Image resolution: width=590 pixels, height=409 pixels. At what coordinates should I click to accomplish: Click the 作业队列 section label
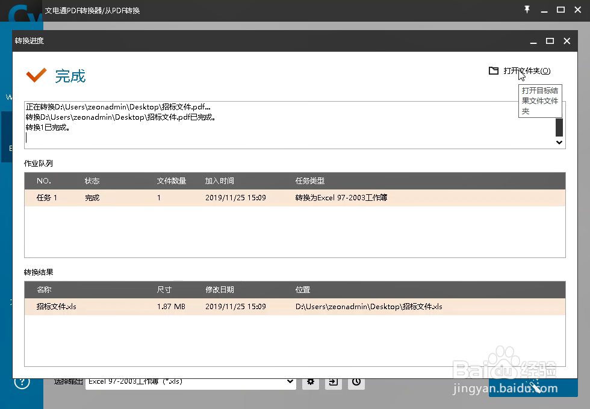pyautogui.click(x=39, y=163)
